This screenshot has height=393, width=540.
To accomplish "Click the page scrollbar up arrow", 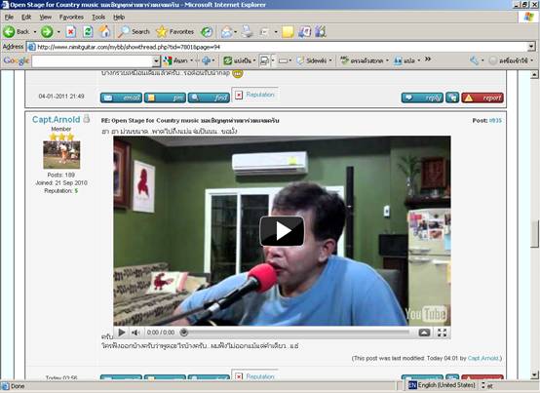I will (534, 74).
